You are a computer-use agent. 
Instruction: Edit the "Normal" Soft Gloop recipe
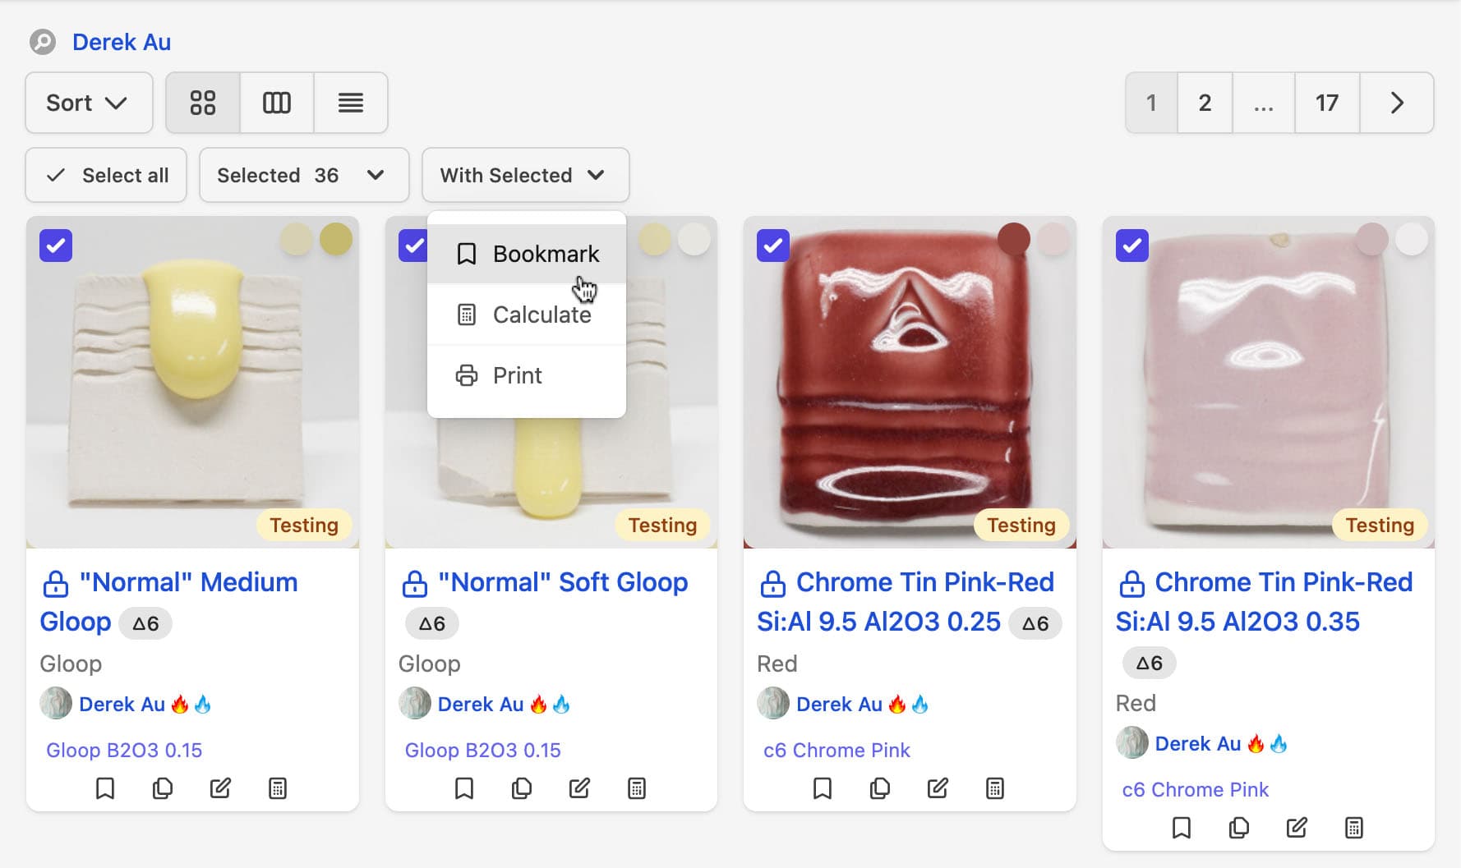tap(579, 788)
